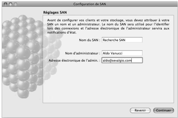
Task: Click the 'Nom du SAN :' label
Action: 90,40
